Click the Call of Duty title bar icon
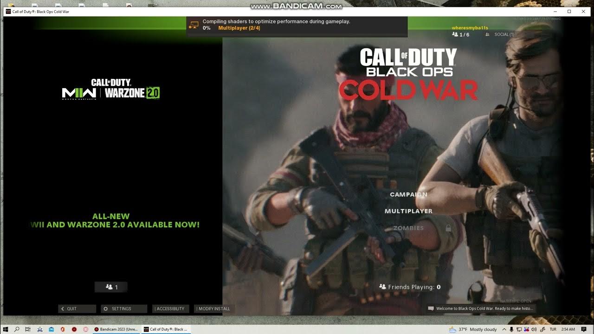 coord(8,12)
